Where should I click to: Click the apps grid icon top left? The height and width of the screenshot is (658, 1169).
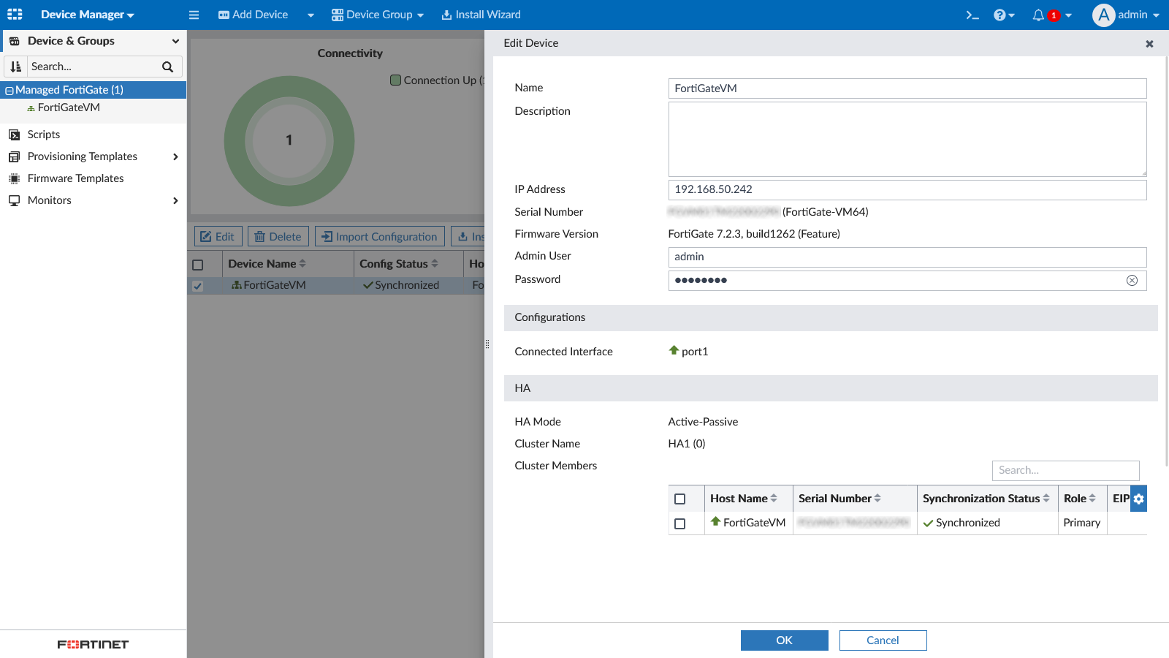tap(13, 14)
